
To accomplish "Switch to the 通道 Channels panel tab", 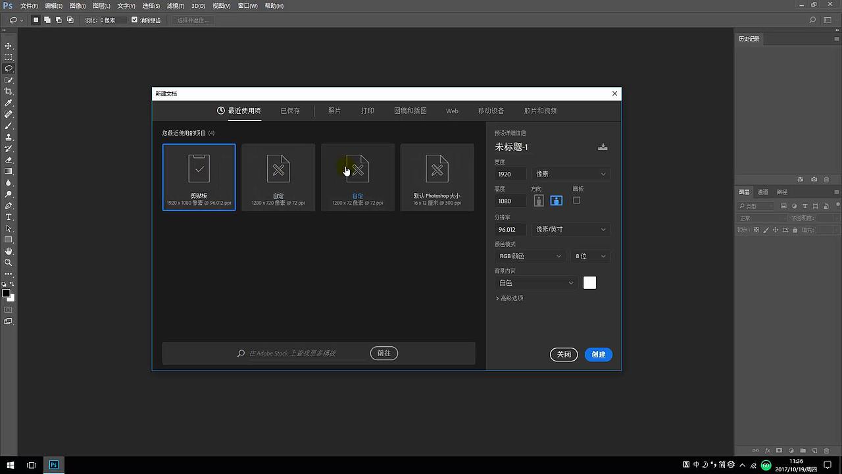I will pyautogui.click(x=763, y=192).
